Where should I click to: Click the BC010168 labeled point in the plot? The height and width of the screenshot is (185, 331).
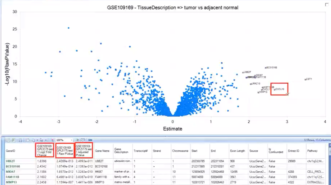coord(265,68)
